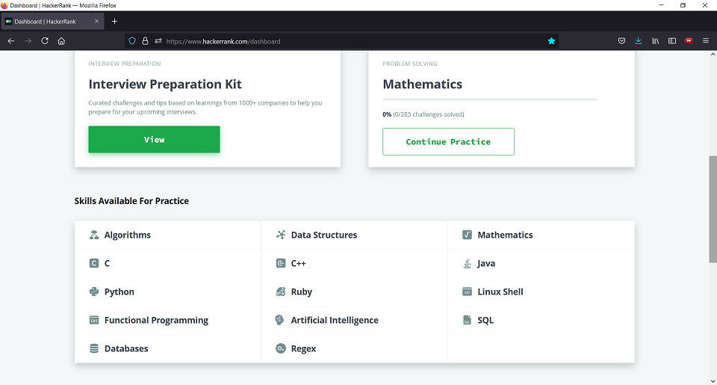Click the C language icon
717x385 pixels.
tap(94, 263)
